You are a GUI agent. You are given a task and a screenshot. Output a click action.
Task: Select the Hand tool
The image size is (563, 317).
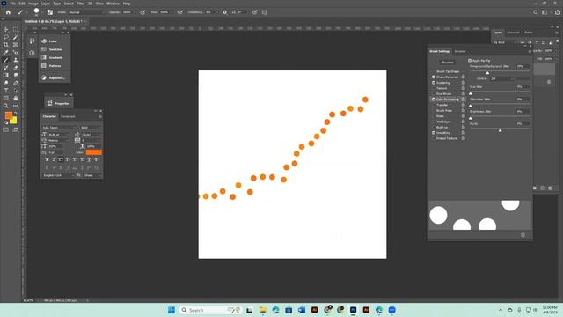pos(16,98)
